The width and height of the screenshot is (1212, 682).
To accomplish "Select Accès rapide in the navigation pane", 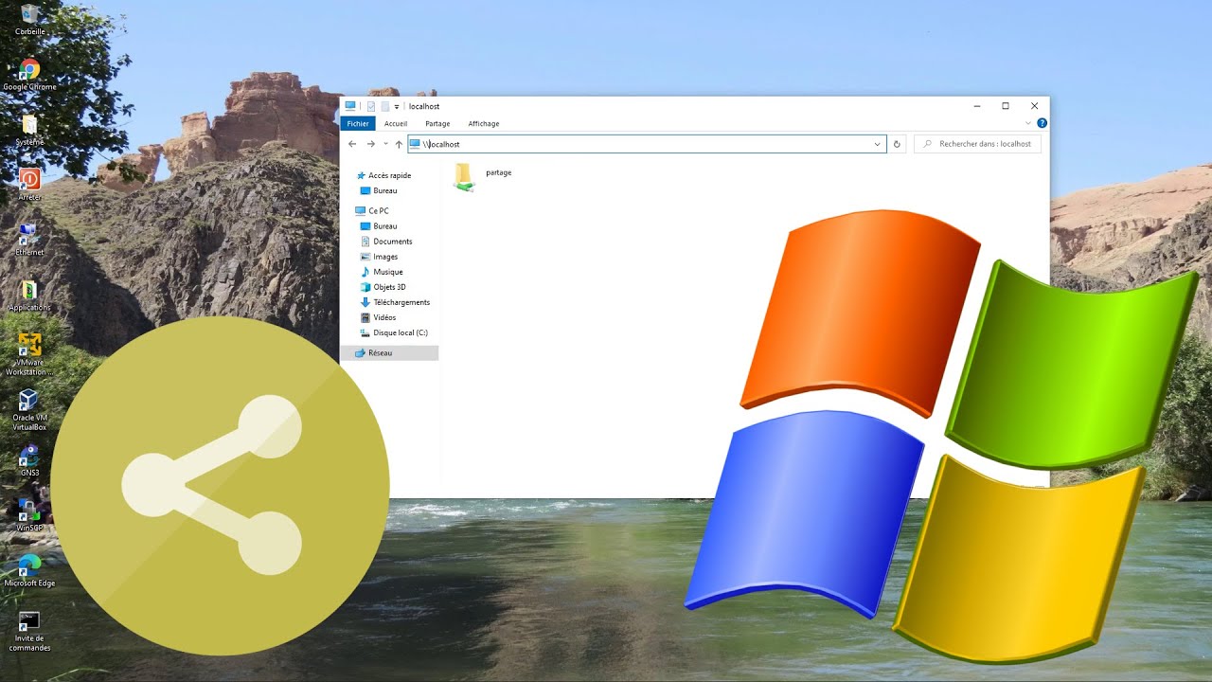I will point(383,175).
